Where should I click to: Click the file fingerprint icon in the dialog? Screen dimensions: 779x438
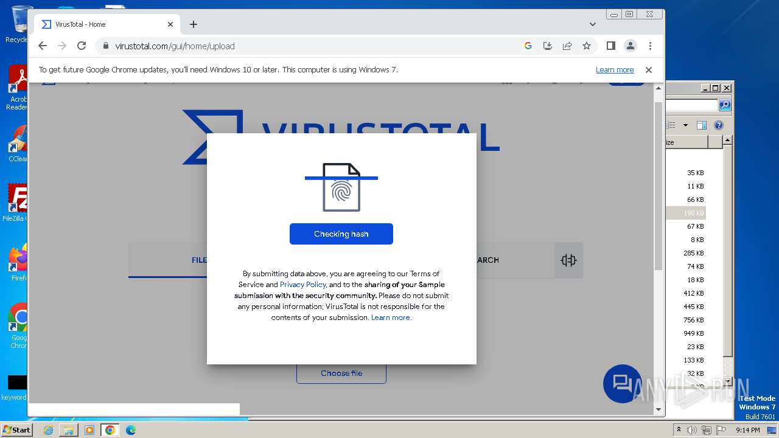tap(341, 187)
